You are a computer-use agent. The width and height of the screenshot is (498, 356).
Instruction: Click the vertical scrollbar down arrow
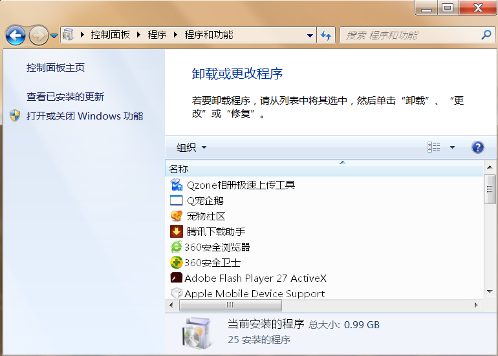(x=490, y=292)
